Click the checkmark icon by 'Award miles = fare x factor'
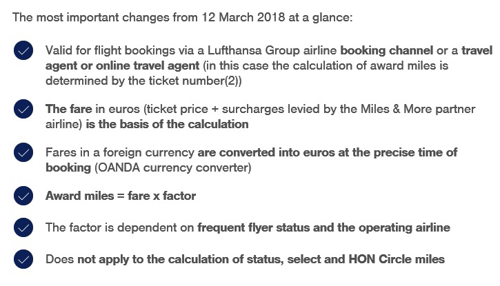500x286 pixels. 23,196
